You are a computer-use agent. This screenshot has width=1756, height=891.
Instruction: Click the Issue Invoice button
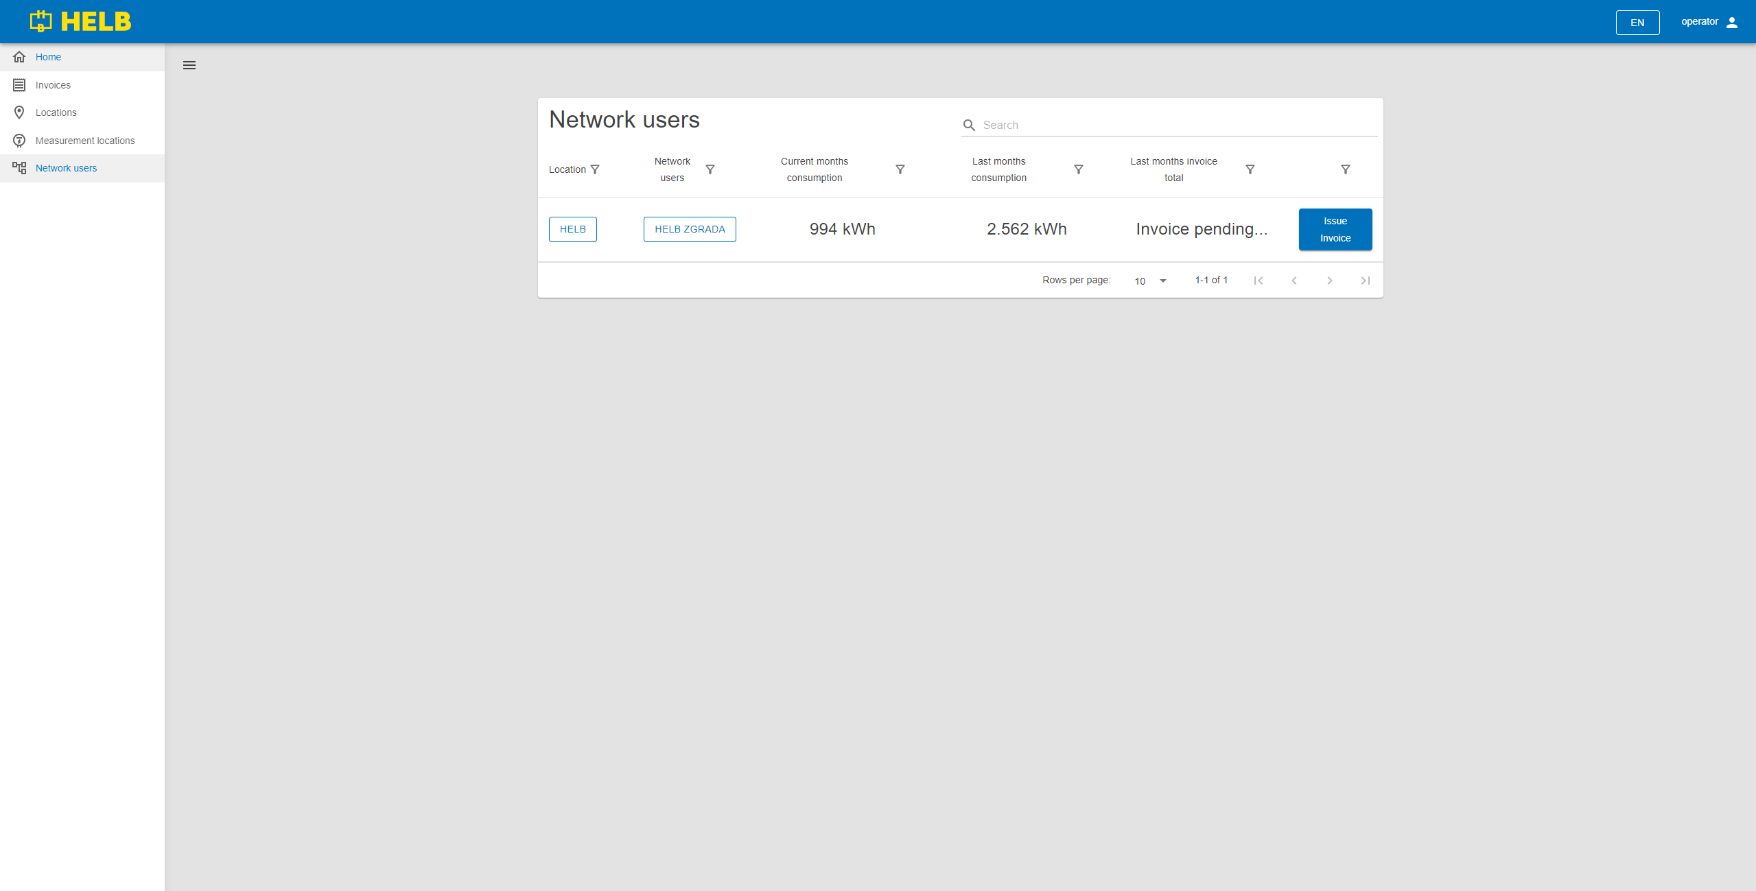pyautogui.click(x=1335, y=229)
